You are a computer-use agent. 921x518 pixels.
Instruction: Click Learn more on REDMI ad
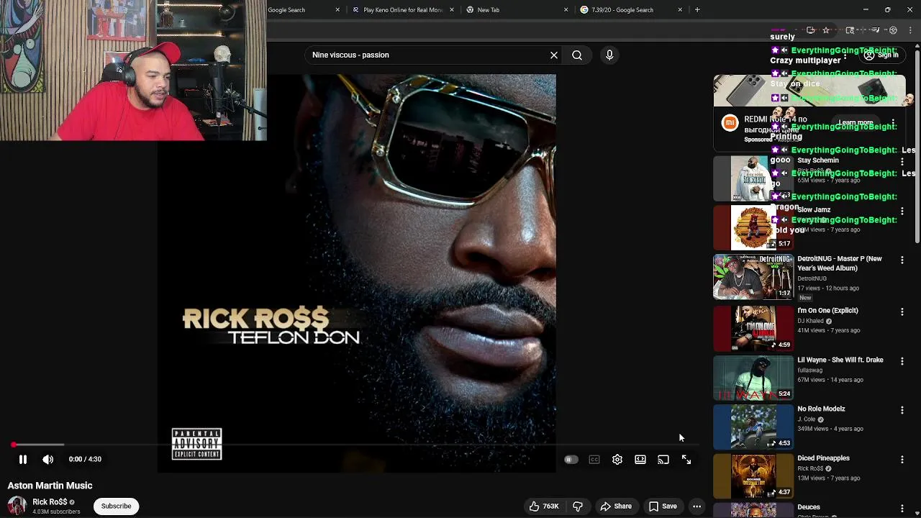pyautogui.click(x=856, y=123)
